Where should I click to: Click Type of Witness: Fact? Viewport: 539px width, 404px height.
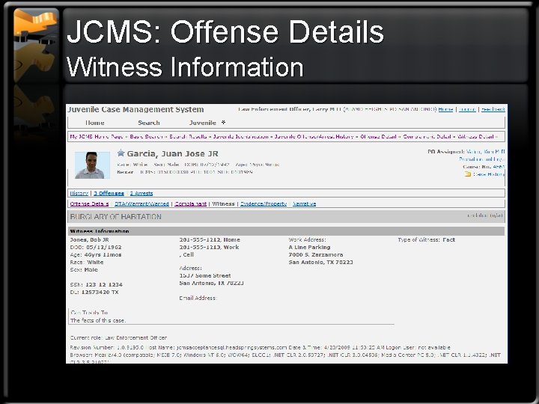(x=426, y=240)
